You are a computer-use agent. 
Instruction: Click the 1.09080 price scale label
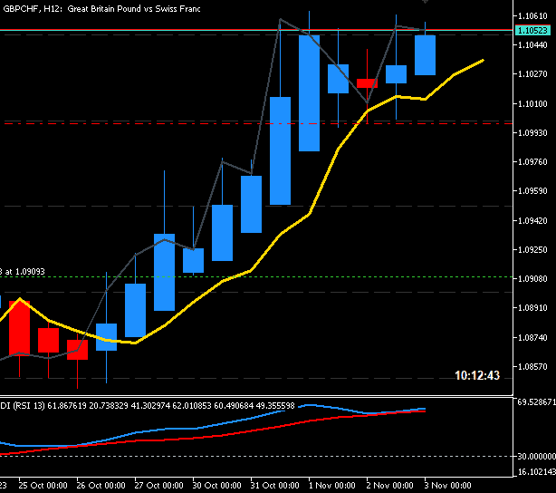[x=532, y=279]
